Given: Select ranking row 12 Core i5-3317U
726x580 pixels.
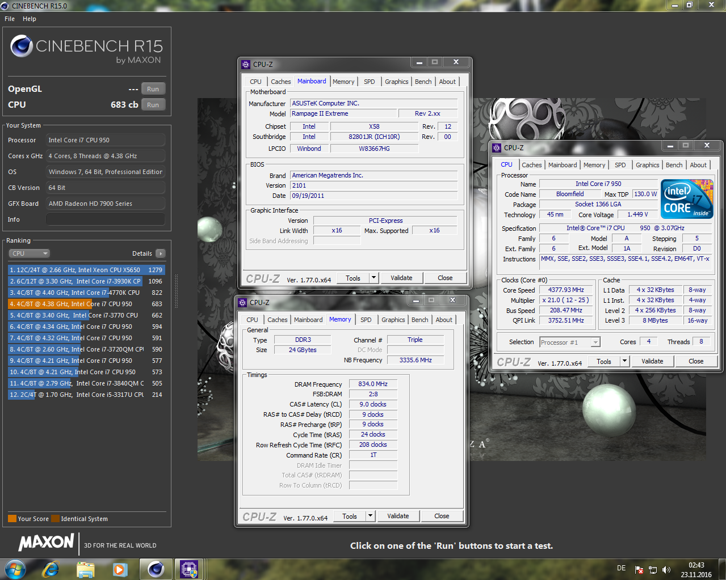Looking at the screenshot, I should [86, 395].
